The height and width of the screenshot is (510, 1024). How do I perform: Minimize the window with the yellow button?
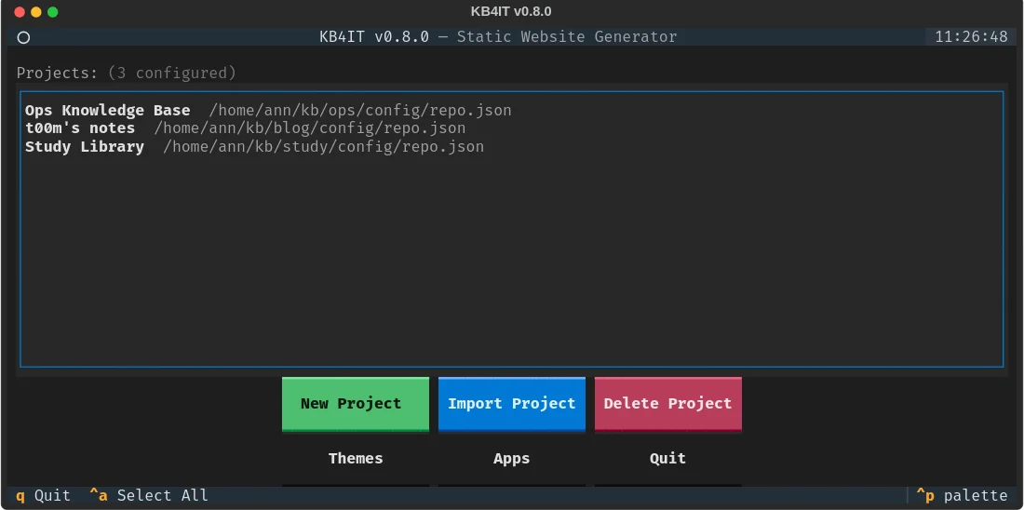[36, 12]
